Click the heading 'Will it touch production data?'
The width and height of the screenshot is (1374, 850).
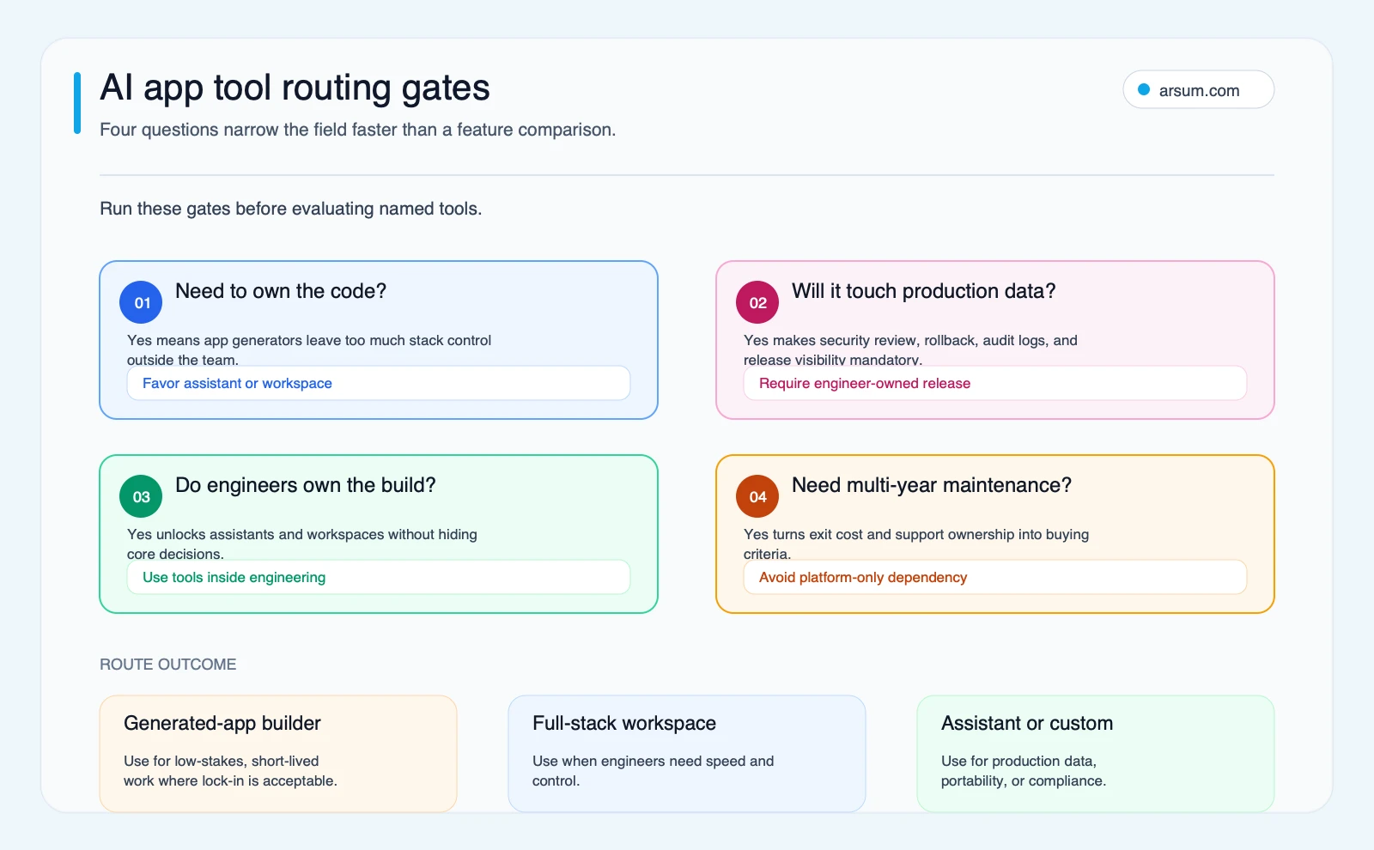point(923,291)
